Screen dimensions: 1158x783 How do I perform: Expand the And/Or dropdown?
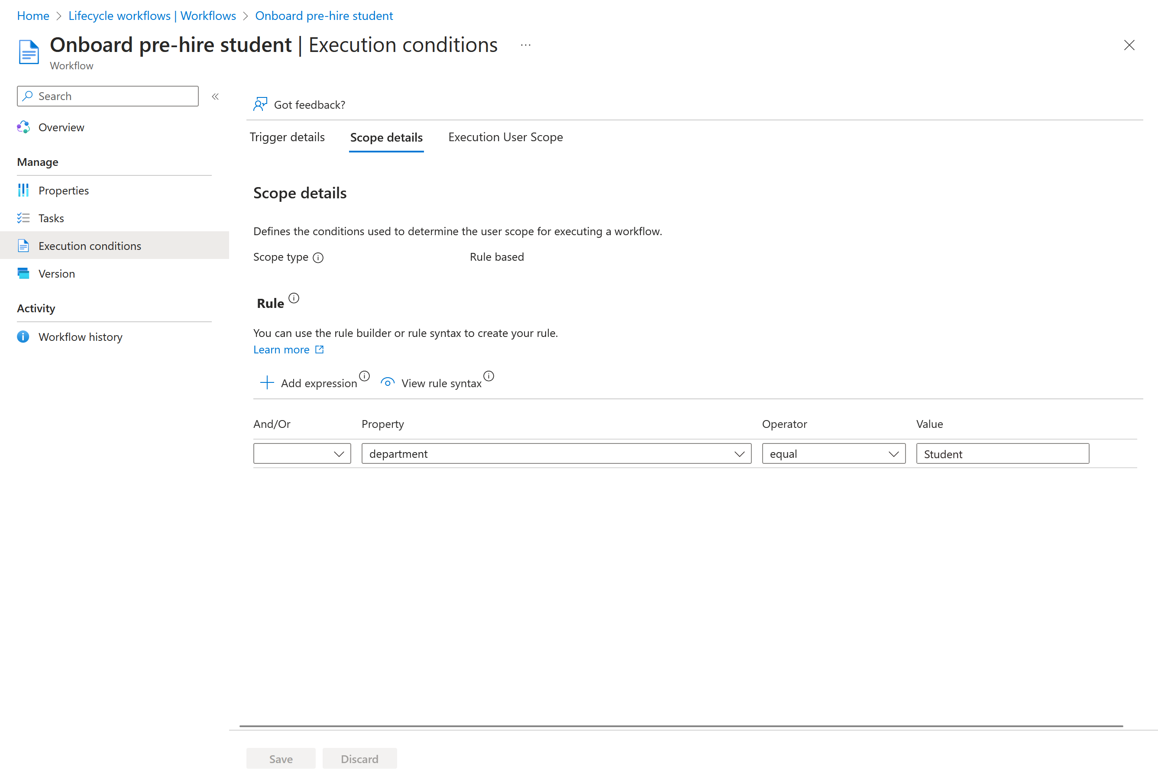click(302, 453)
